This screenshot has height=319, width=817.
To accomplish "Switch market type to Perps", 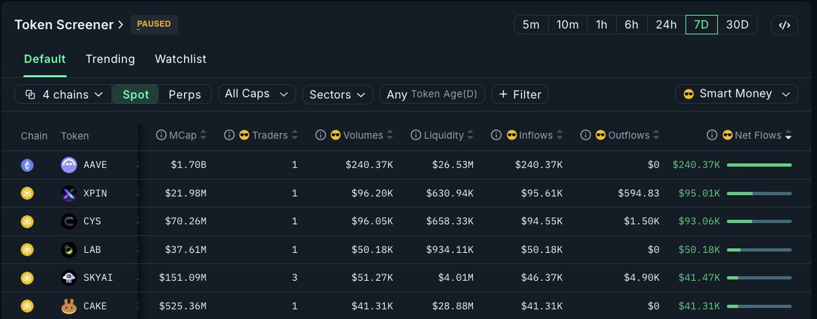I will point(185,95).
